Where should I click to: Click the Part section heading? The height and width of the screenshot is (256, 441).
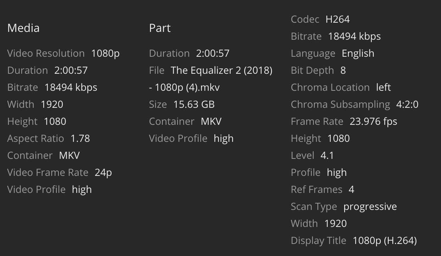(160, 28)
